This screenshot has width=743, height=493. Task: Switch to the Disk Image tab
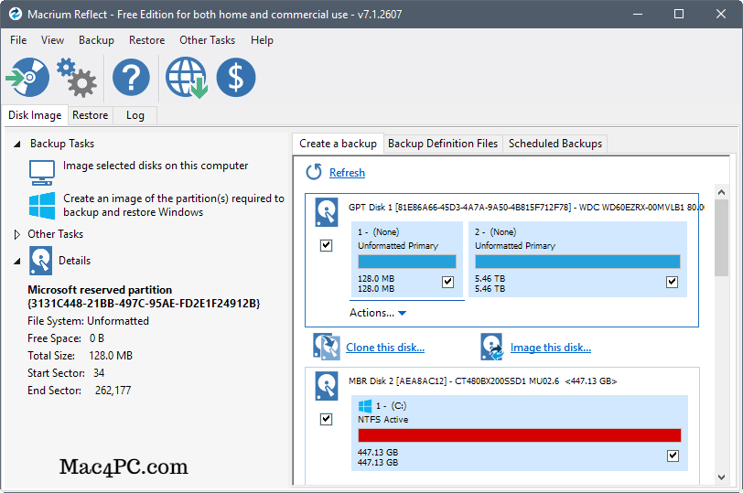click(35, 115)
